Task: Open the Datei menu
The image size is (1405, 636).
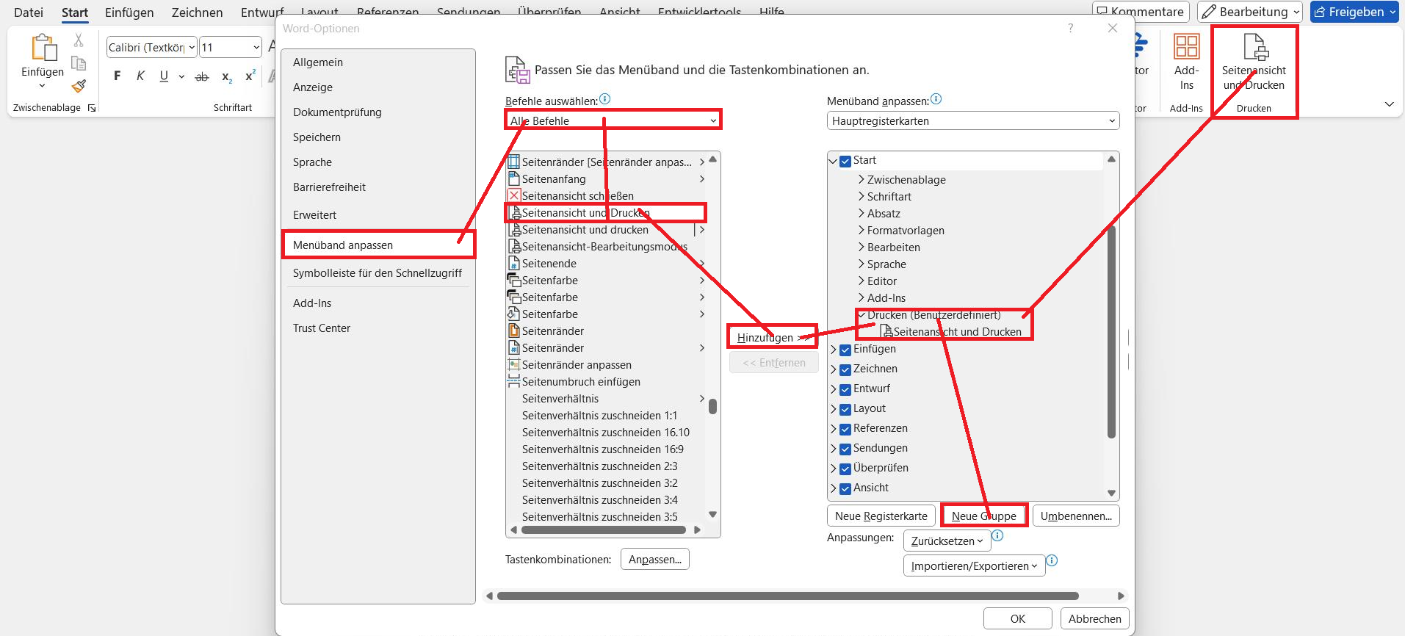Action: click(x=29, y=12)
